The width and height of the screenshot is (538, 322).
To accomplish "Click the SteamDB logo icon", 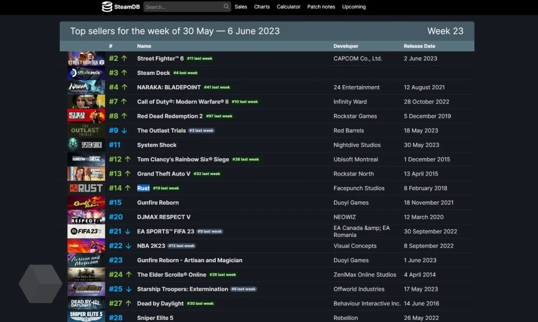I will [x=107, y=7].
